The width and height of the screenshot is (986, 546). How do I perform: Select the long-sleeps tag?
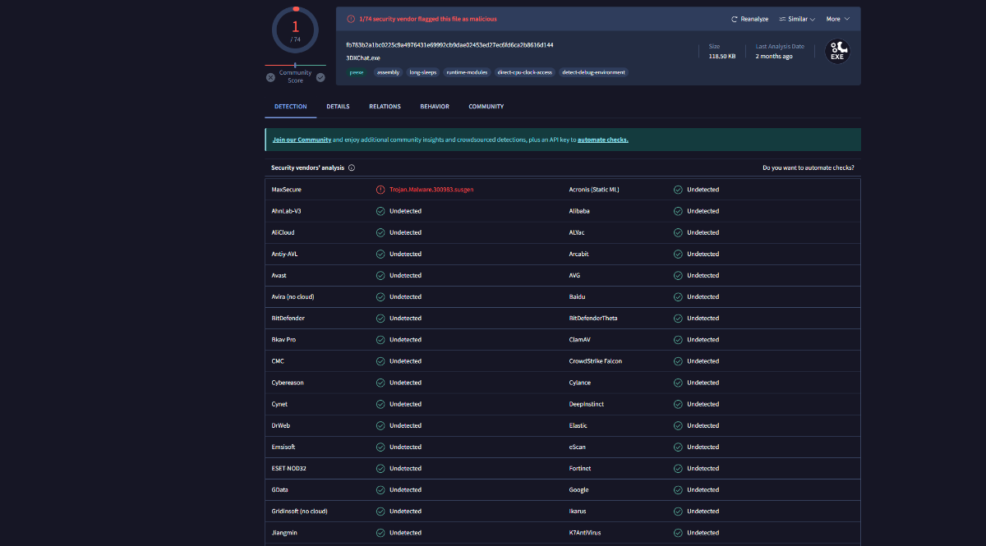423,72
